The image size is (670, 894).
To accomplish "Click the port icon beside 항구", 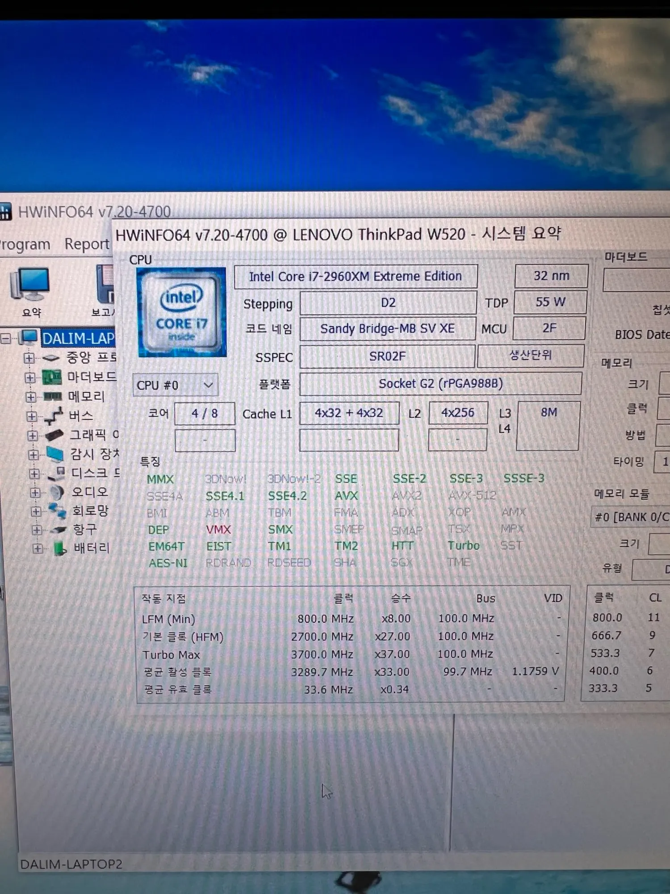I will click(x=59, y=530).
